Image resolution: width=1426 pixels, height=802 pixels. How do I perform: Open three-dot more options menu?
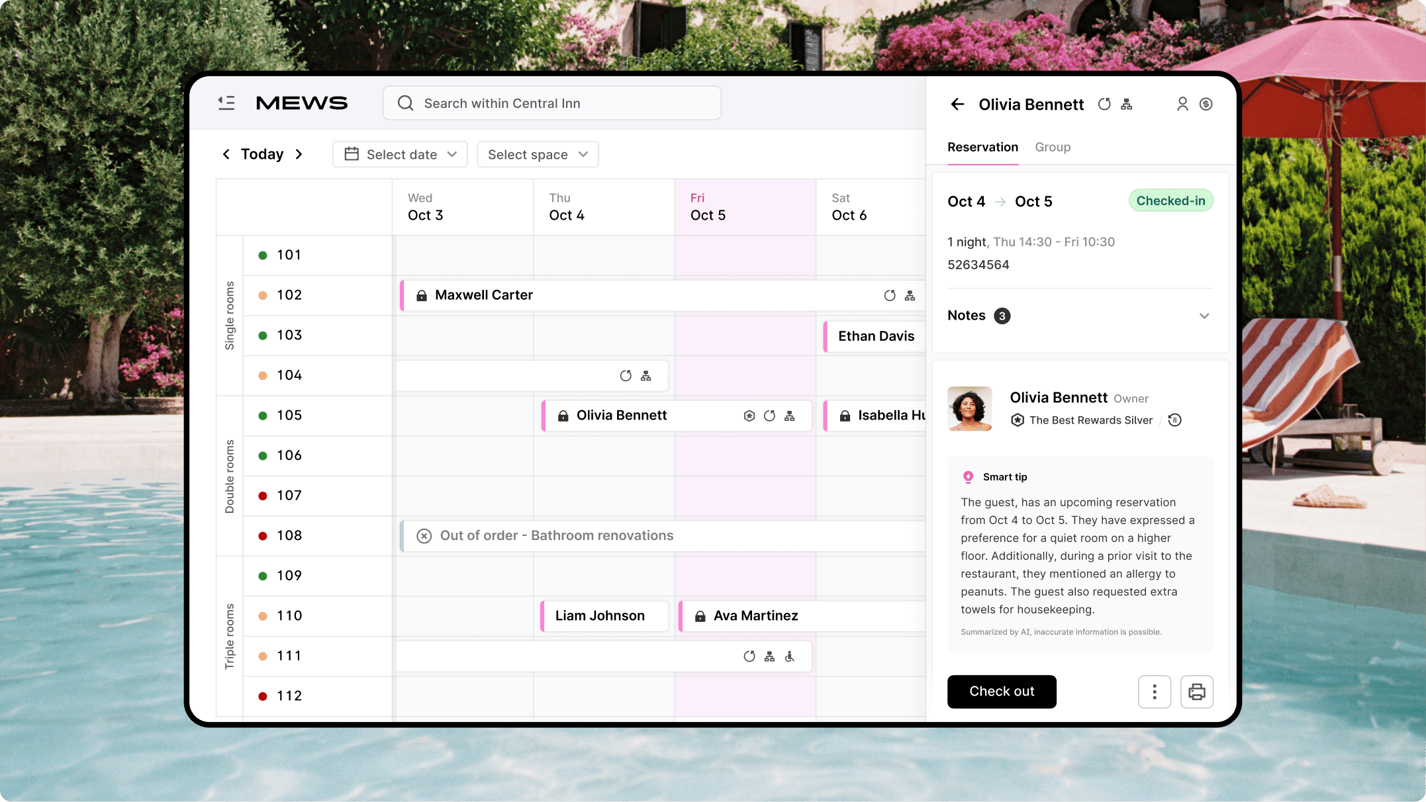(x=1155, y=691)
